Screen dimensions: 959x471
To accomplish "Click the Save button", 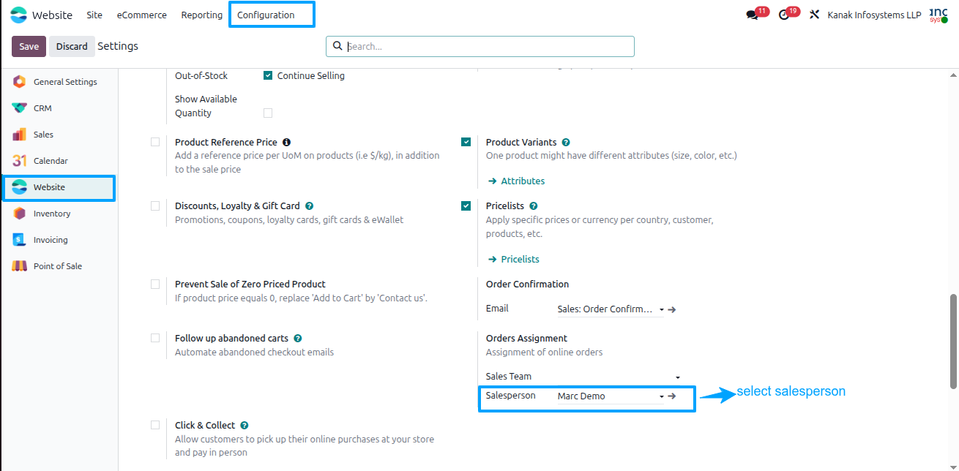I will (x=29, y=46).
